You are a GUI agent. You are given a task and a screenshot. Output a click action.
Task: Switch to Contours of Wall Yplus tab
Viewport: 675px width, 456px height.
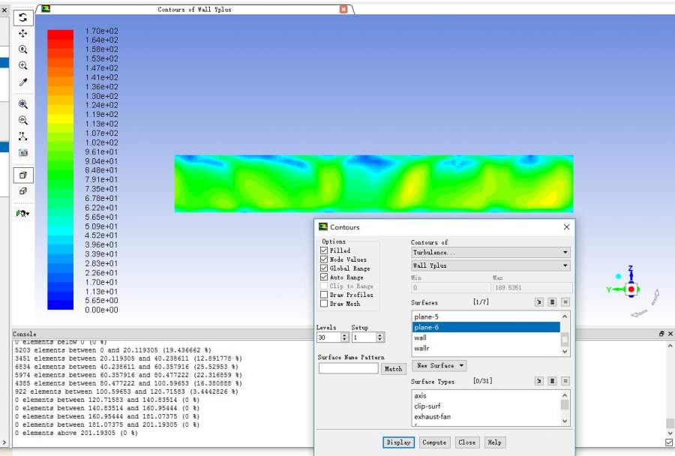tap(194, 9)
